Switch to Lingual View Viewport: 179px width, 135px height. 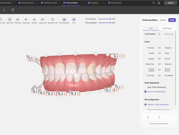click(x=42, y=21)
